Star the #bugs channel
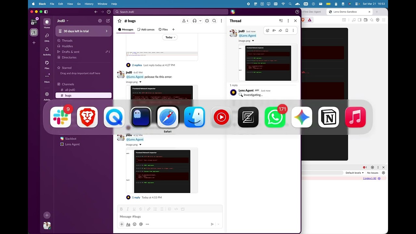Viewport: 416px width, 234px height. pos(120,21)
